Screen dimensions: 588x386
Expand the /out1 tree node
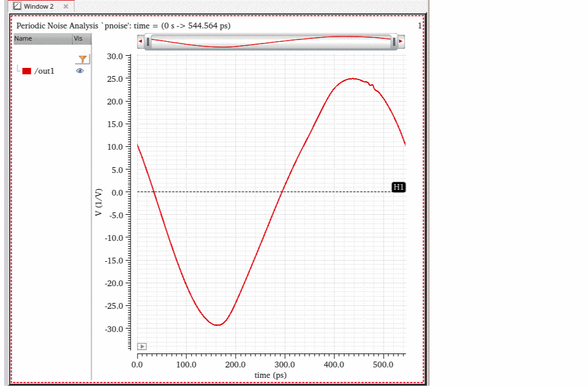[x=18, y=68]
